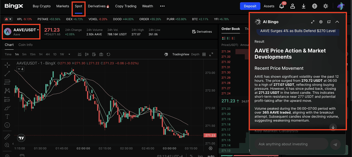Toggle the light/dark theme sun icon

[x=326, y=6]
